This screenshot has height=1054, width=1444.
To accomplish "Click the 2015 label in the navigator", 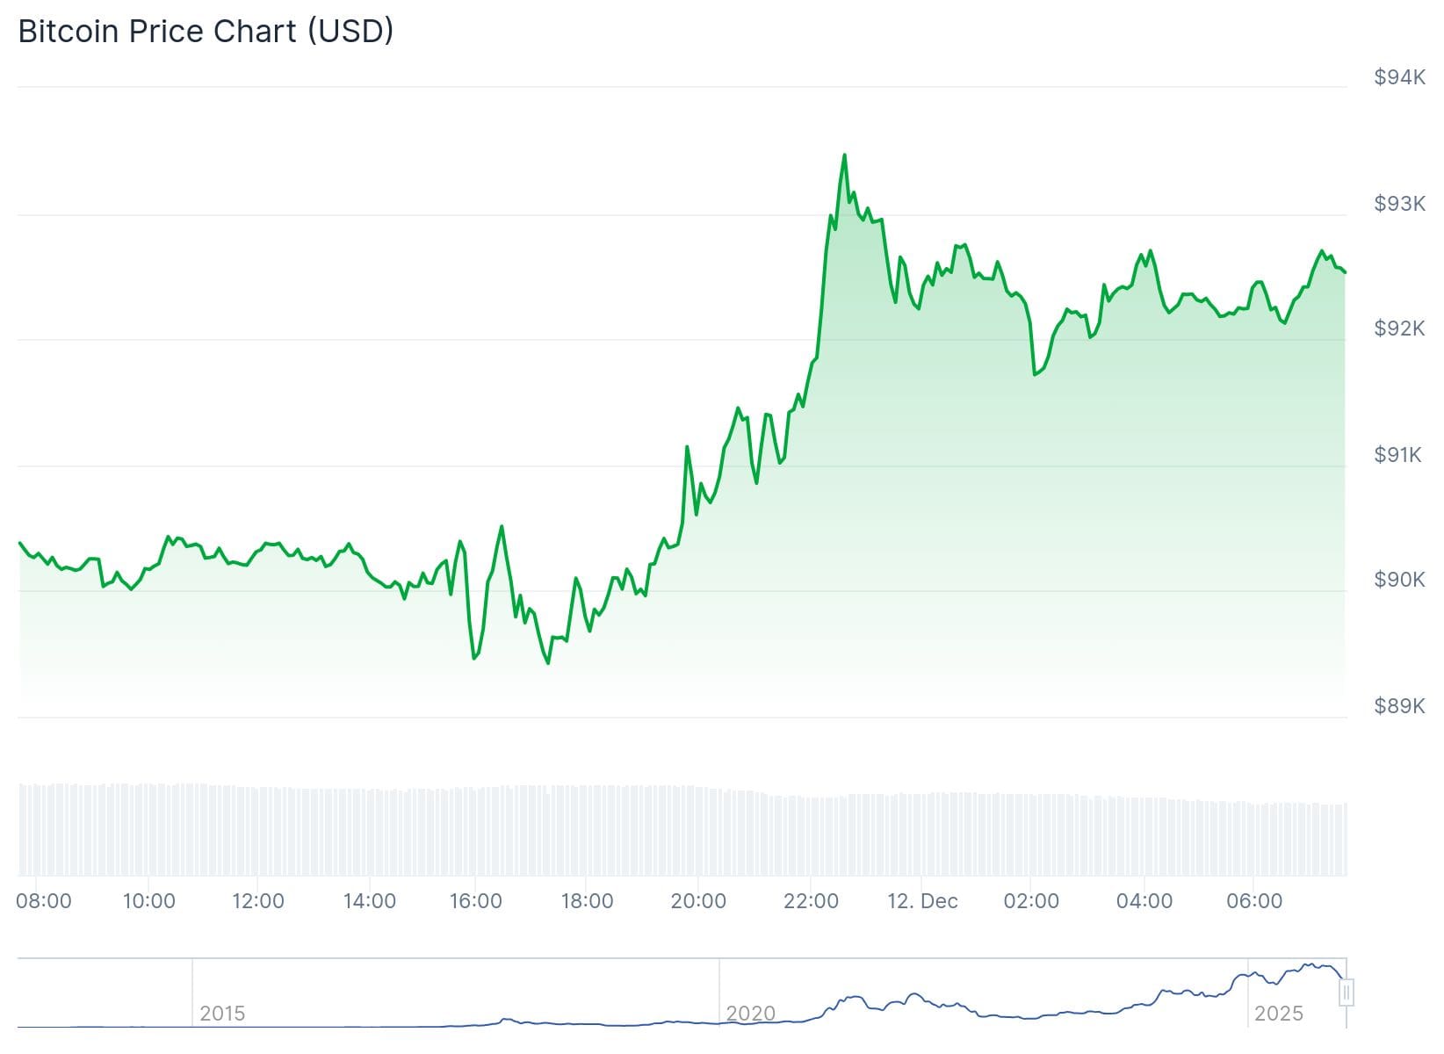I will coord(222,1014).
